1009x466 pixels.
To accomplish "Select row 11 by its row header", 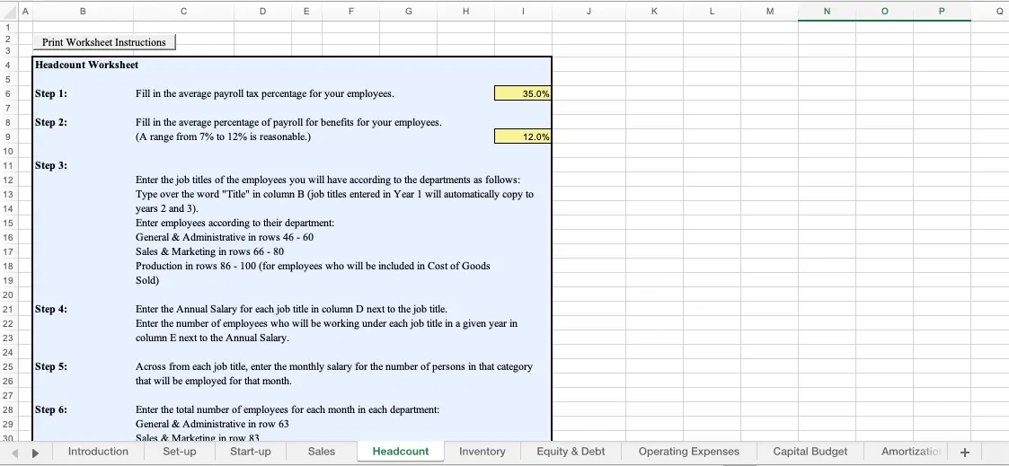I will (x=7, y=165).
